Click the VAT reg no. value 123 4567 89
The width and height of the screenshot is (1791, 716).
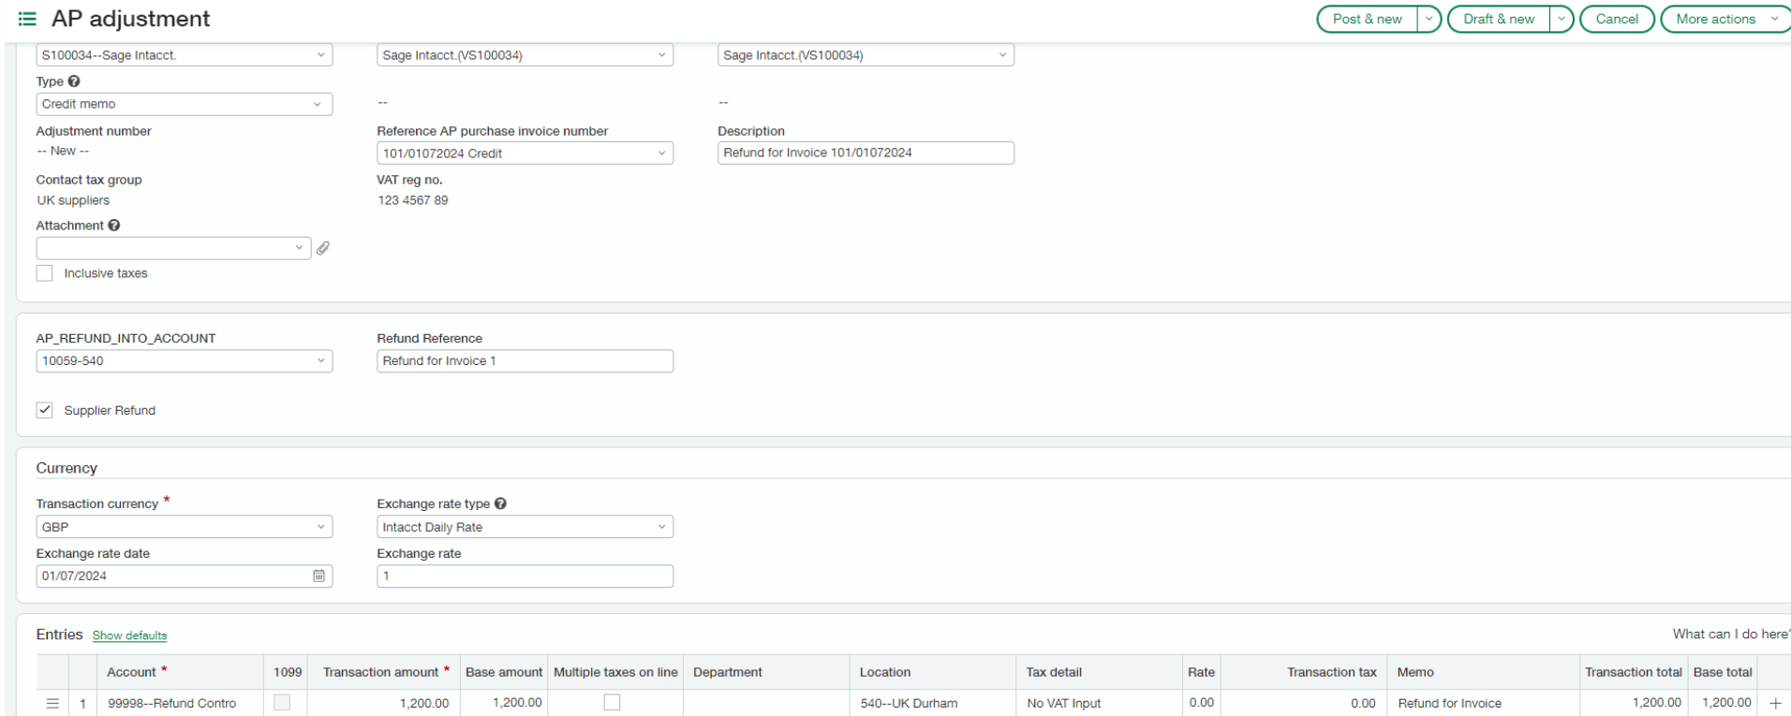(413, 200)
